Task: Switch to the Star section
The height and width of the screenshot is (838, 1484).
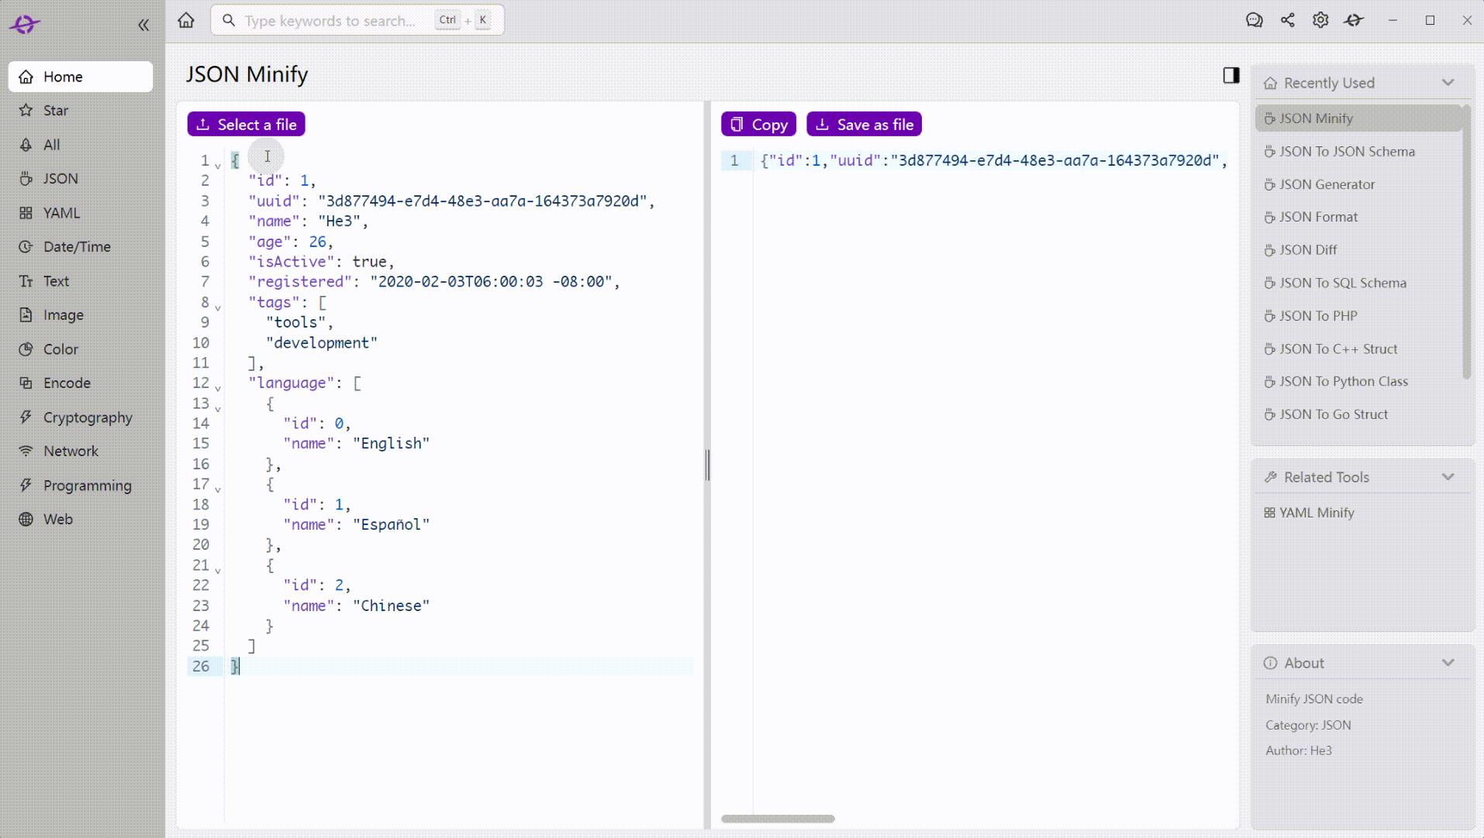Action: pyautogui.click(x=55, y=110)
